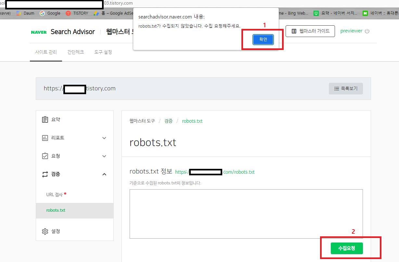Image resolution: width=399 pixels, height=262 pixels.
Task: Click the 설정 gear icon
Action: click(45, 231)
